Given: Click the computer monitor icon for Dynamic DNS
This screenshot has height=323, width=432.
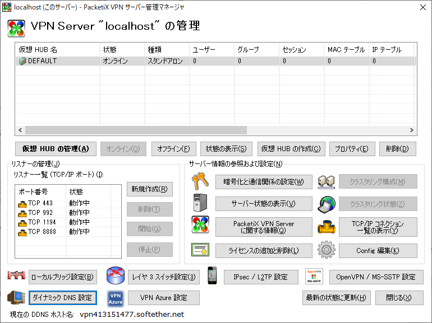Looking at the screenshot, I should coord(16,298).
